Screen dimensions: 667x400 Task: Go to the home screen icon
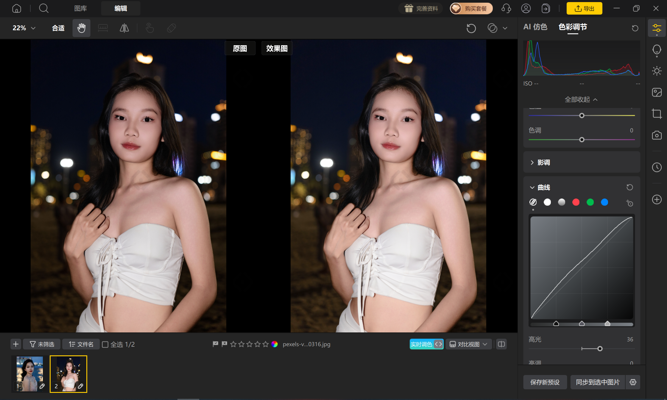pyautogui.click(x=17, y=8)
